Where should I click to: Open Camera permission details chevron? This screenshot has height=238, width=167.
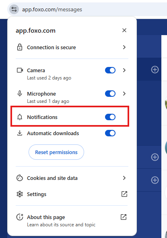[124, 70]
